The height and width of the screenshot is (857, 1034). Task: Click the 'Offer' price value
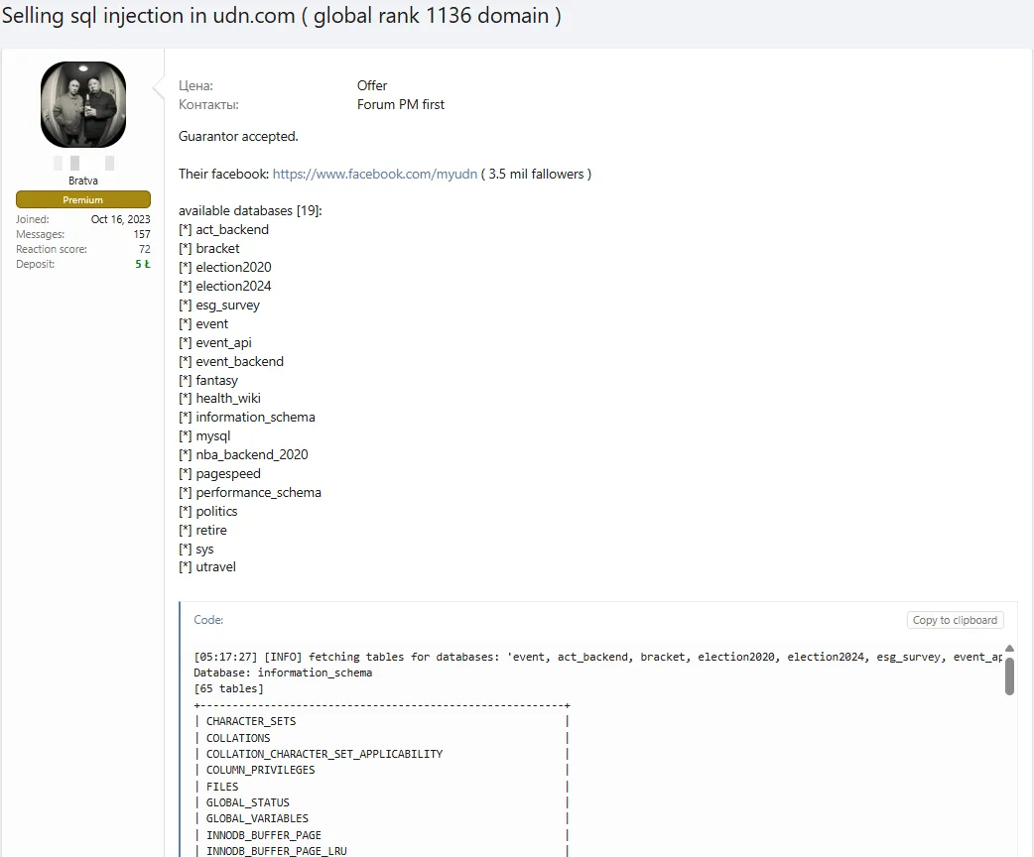pos(372,85)
